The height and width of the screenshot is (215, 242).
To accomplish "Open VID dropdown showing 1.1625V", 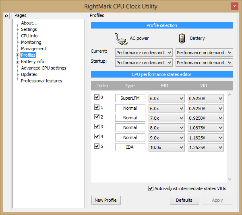I will 206,138.
